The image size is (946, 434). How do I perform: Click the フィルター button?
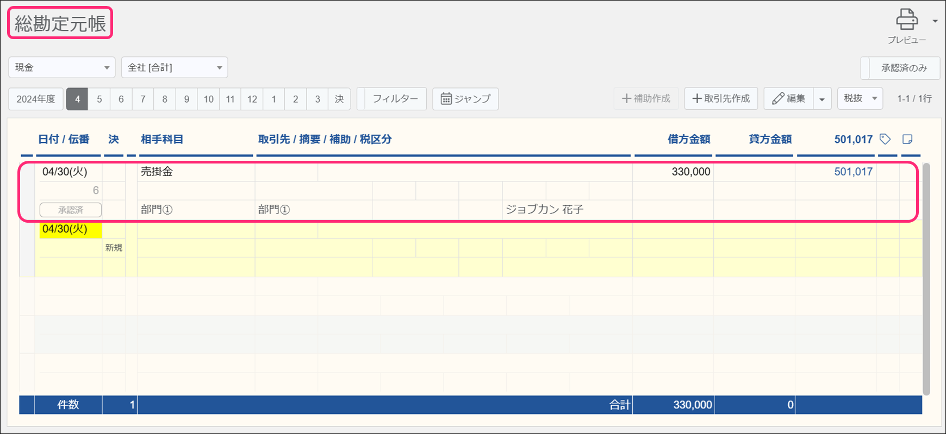click(395, 99)
